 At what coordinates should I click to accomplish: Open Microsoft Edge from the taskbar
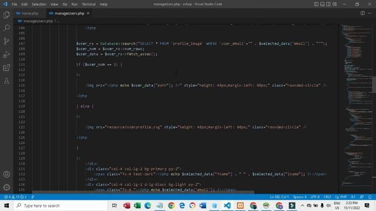(147, 206)
